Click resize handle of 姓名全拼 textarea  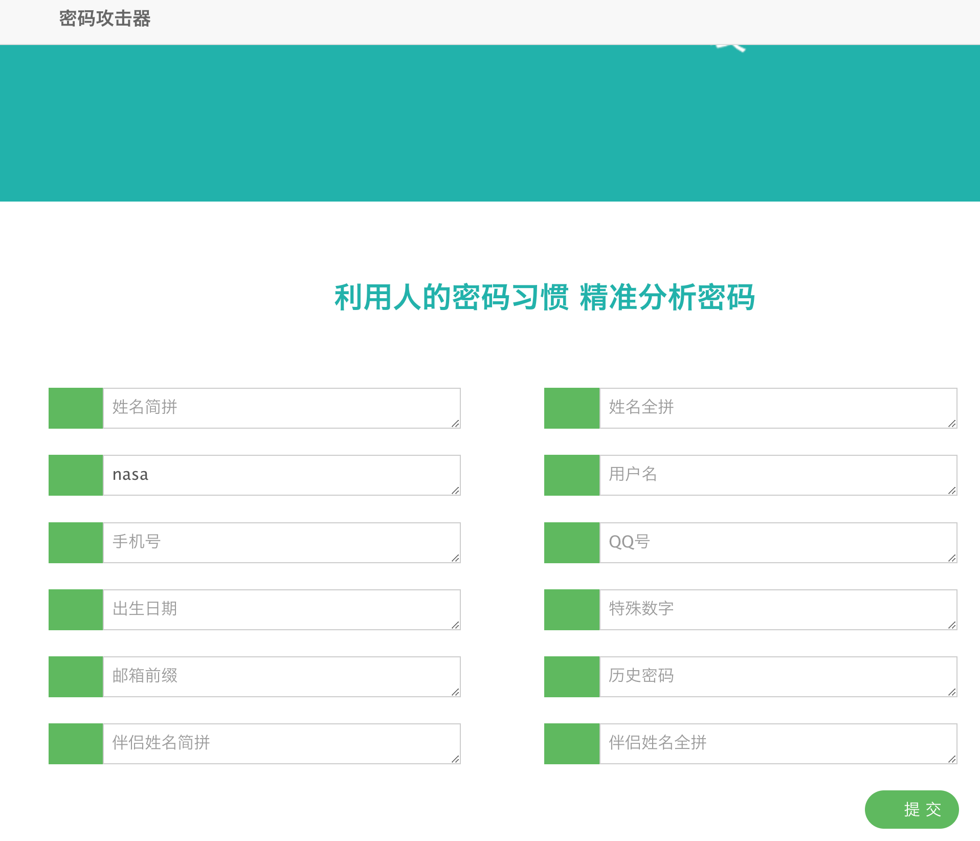pos(952,424)
